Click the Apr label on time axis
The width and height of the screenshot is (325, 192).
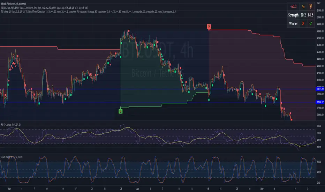(x=138, y=189)
